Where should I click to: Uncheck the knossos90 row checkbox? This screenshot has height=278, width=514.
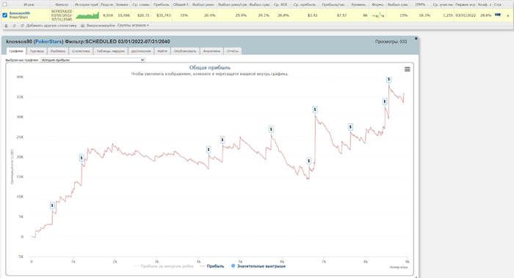4,15
